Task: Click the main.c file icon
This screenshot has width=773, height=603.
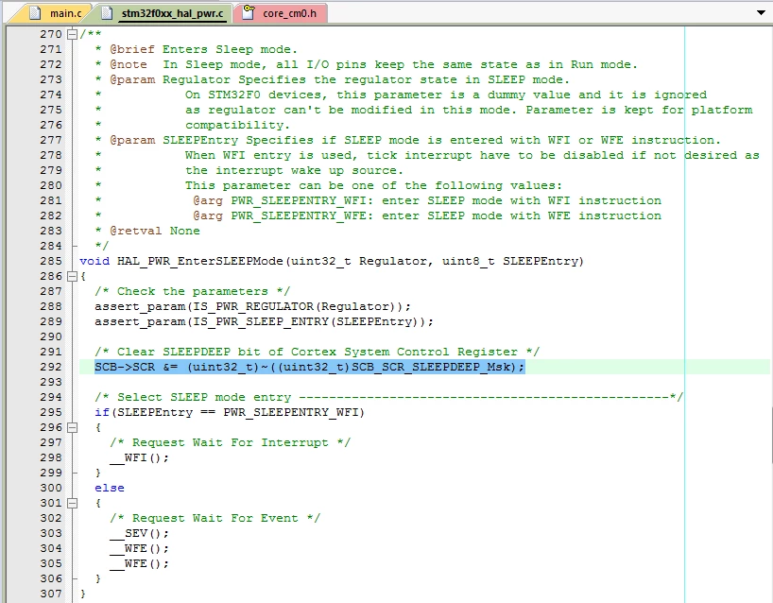Action: click(x=35, y=13)
